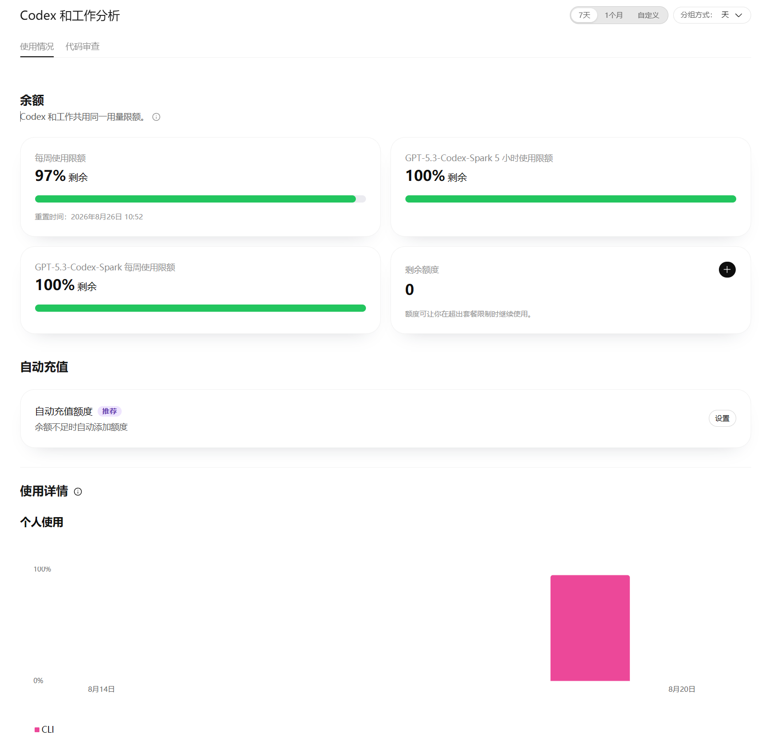Click the pink CLI legend marker
Screen dimensions: 767x750
[37, 730]
